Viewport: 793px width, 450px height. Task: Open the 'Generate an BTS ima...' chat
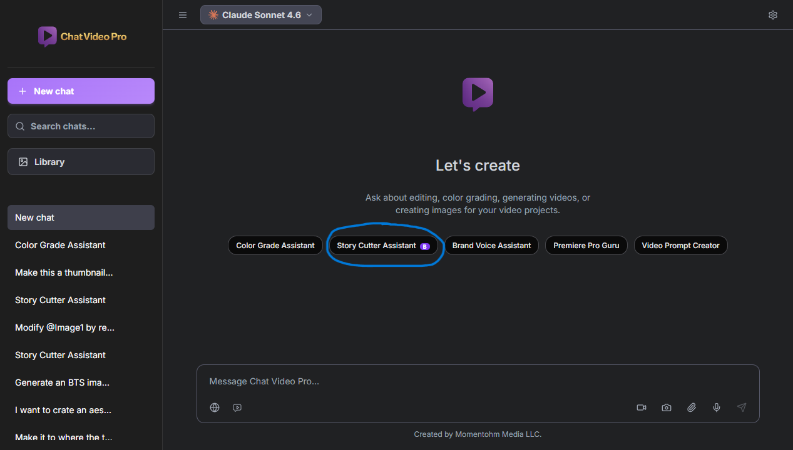pos(81,382)
